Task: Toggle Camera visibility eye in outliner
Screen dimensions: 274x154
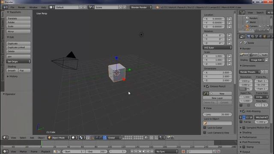Action: [x=260, y=26]
